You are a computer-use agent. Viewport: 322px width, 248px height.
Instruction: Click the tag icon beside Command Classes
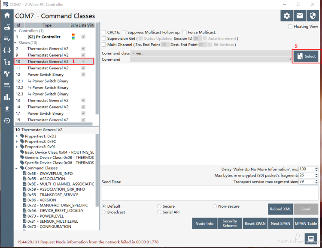(22, 168)
